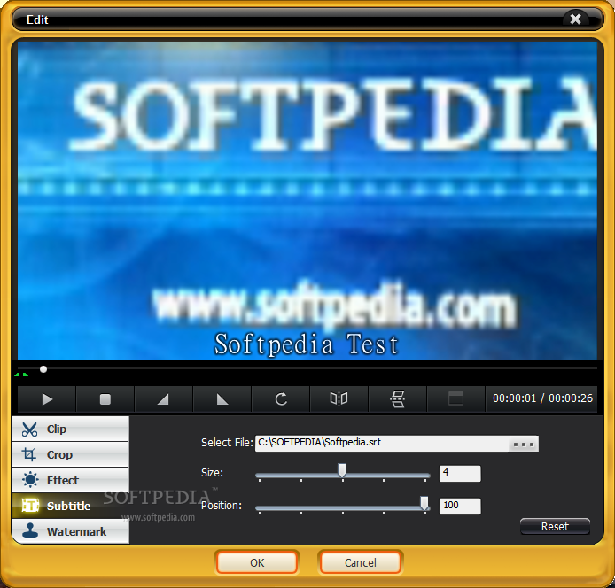Switch to the Effect tab

[70, 480]
